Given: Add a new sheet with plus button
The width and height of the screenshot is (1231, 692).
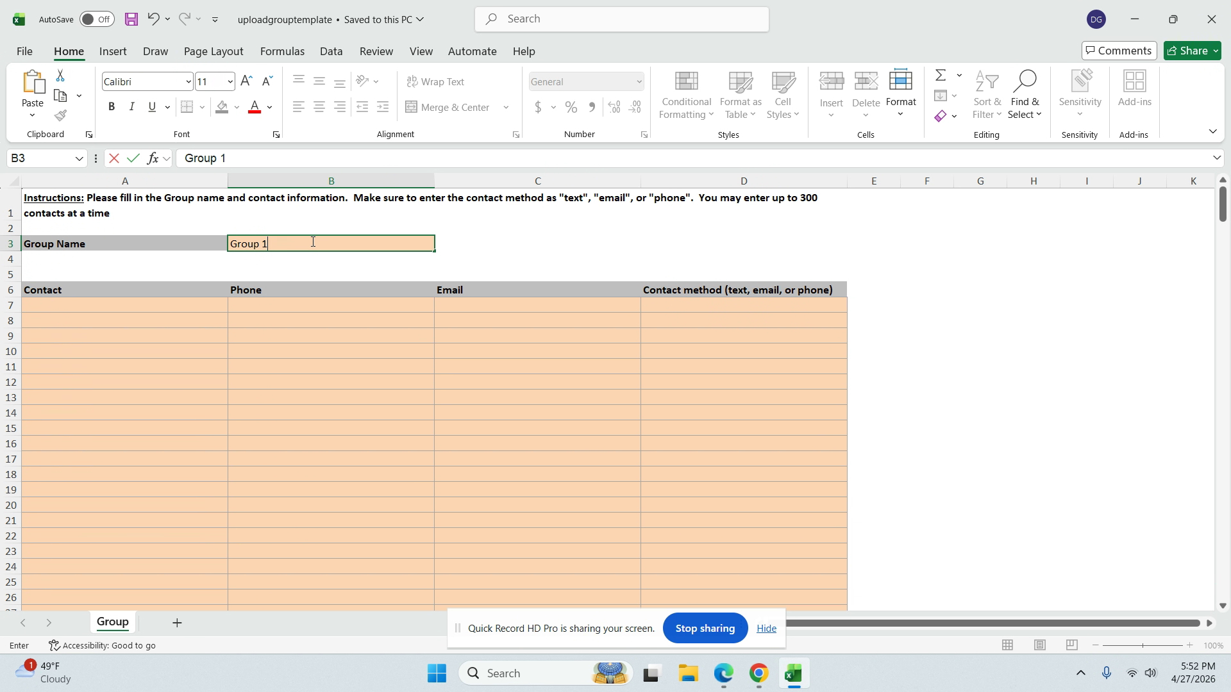Looking at the screenshot, I should pyautogui.click(x=178, y=623).
